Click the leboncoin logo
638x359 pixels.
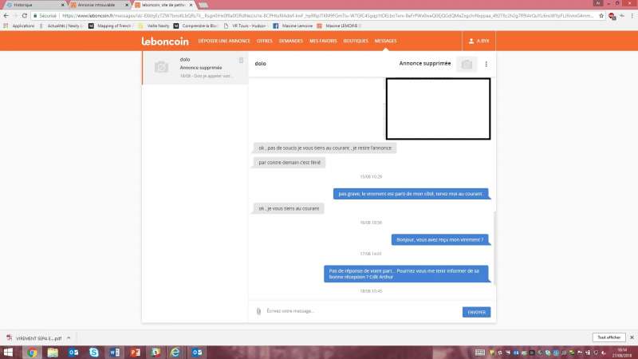pos(165,41)
